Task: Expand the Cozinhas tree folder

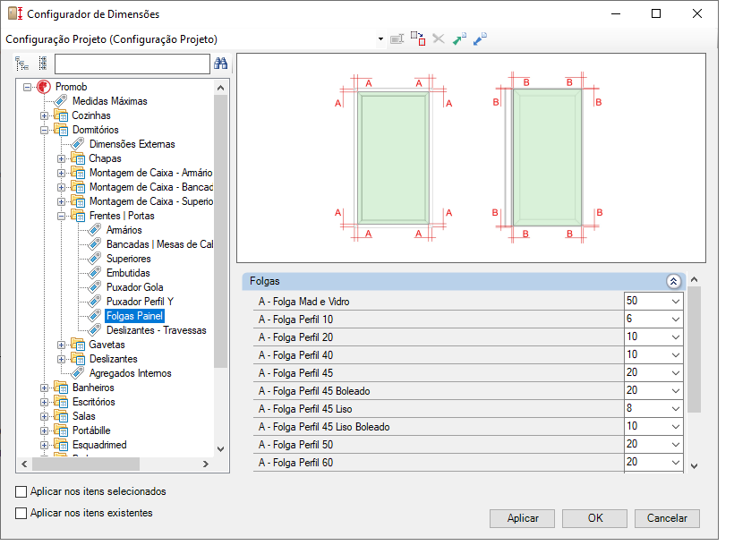Action: [x=44, y=115]
